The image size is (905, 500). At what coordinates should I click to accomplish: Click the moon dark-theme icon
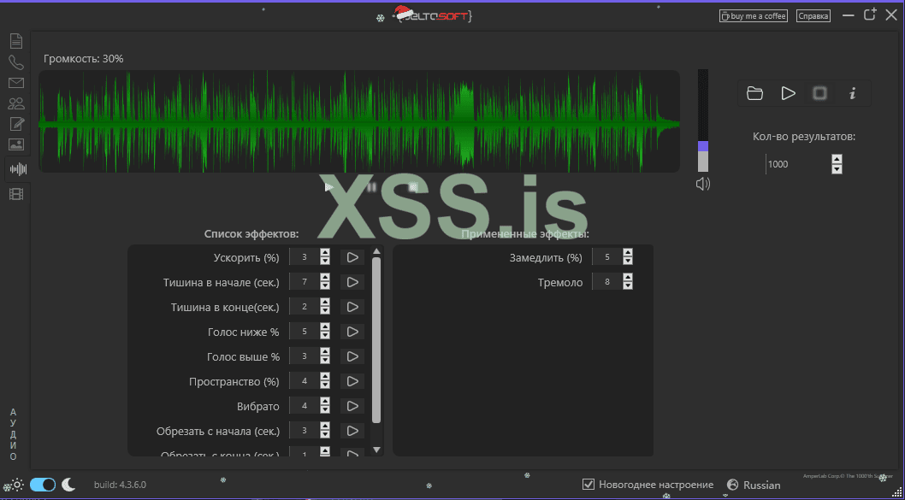tap(68, 485)
